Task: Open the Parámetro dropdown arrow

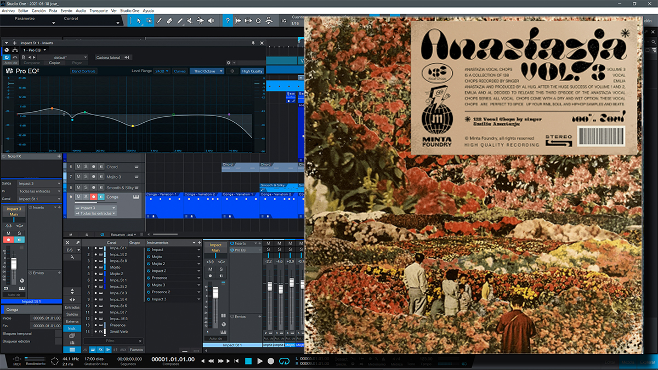Action: click(x=54, y=23)
